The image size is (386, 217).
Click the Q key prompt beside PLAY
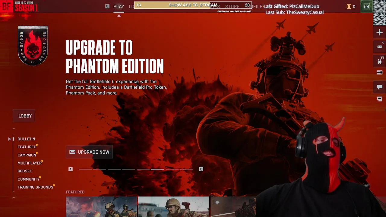point(107,6)
